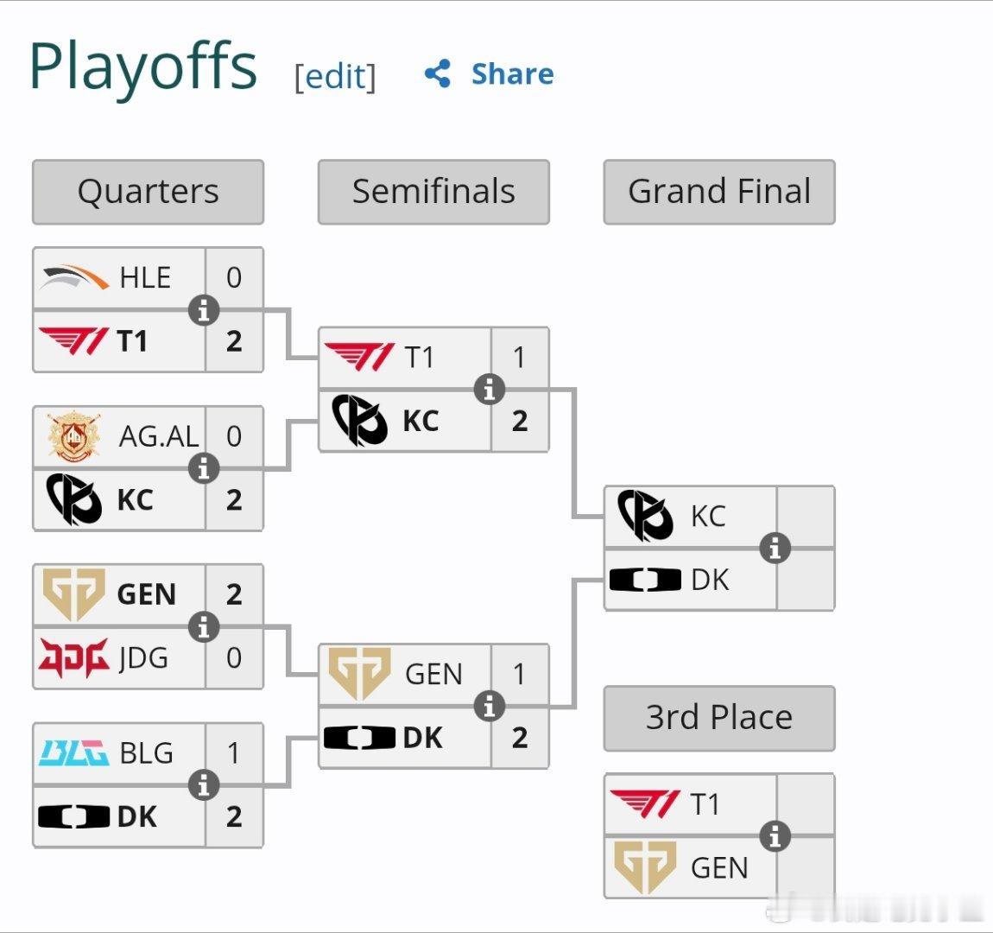Click the HLE team logo in Quarters

click(x=75, y=277)
